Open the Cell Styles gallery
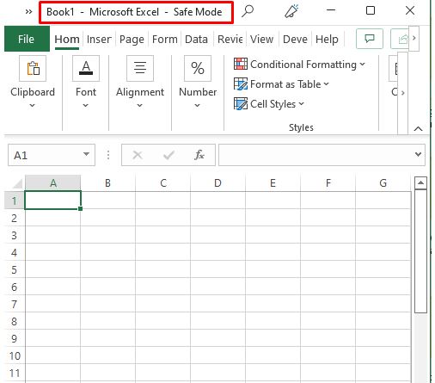 coord(269,104)
